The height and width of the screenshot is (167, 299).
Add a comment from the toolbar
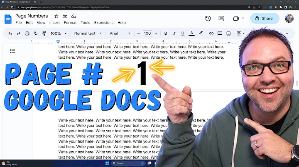(x=220, y=33)
